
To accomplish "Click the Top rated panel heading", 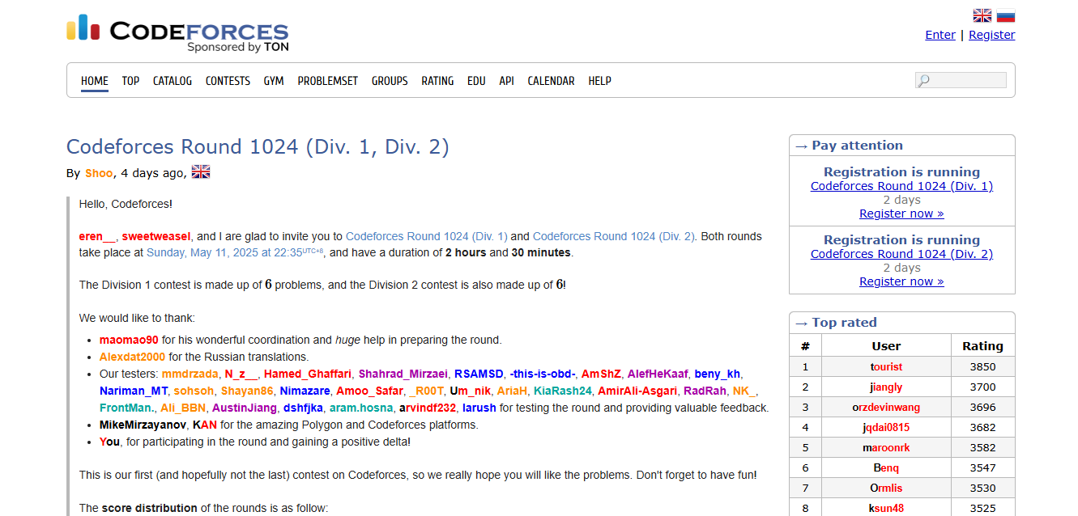I will pos(844,323).
